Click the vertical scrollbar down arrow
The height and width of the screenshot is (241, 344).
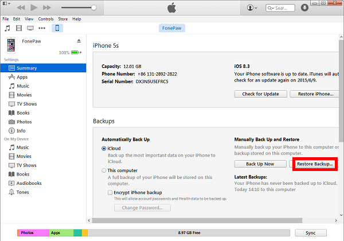pos(341,215)
